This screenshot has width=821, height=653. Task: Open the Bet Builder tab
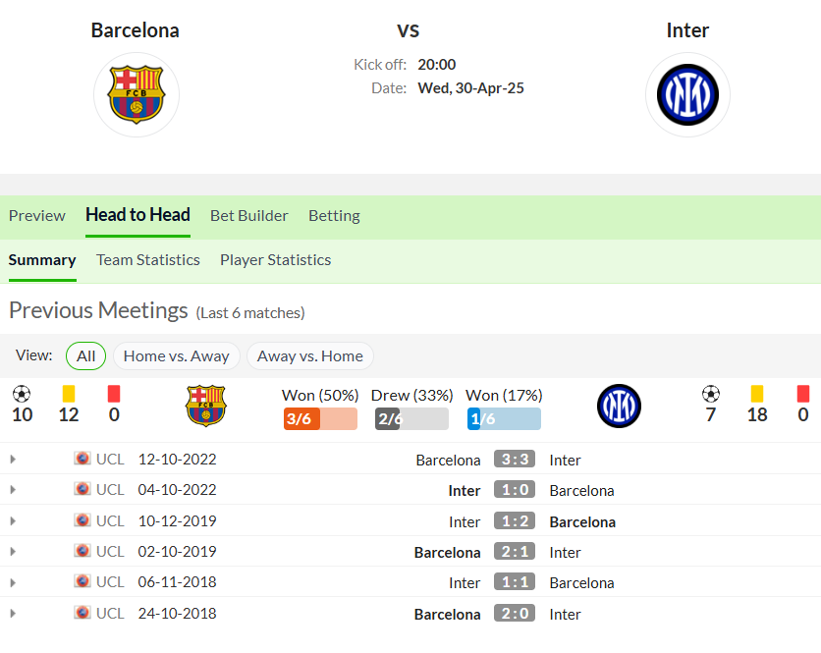click(249, 216)
